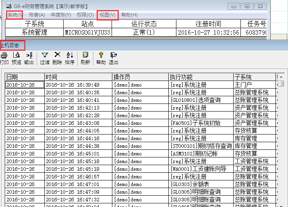
Task: Open the Filter (过滤) funnel tool
Action: pyautogui.click(x=45, y=58)
